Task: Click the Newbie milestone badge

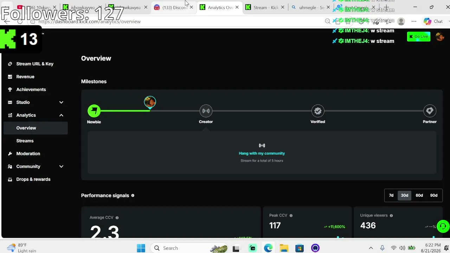Action: 94,111
